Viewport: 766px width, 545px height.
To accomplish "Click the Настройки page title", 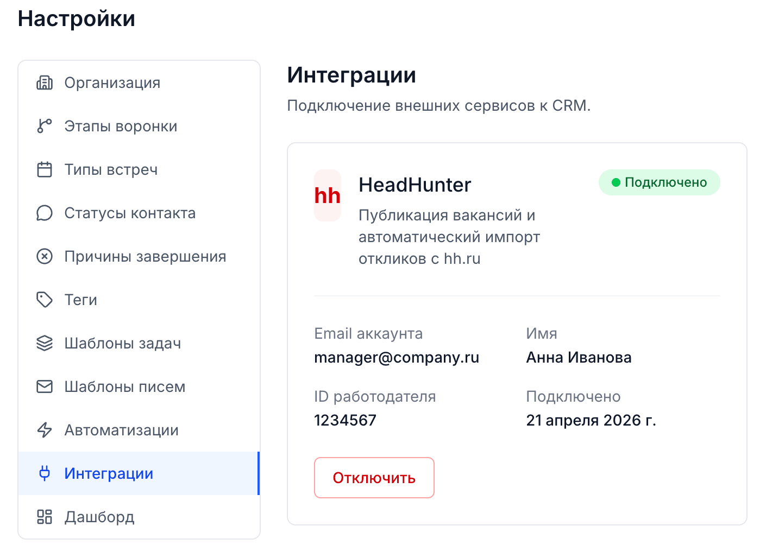I will (77, 18).
